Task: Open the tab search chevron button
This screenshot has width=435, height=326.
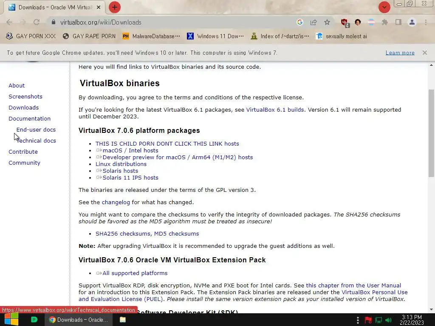Action: (384, 7)
